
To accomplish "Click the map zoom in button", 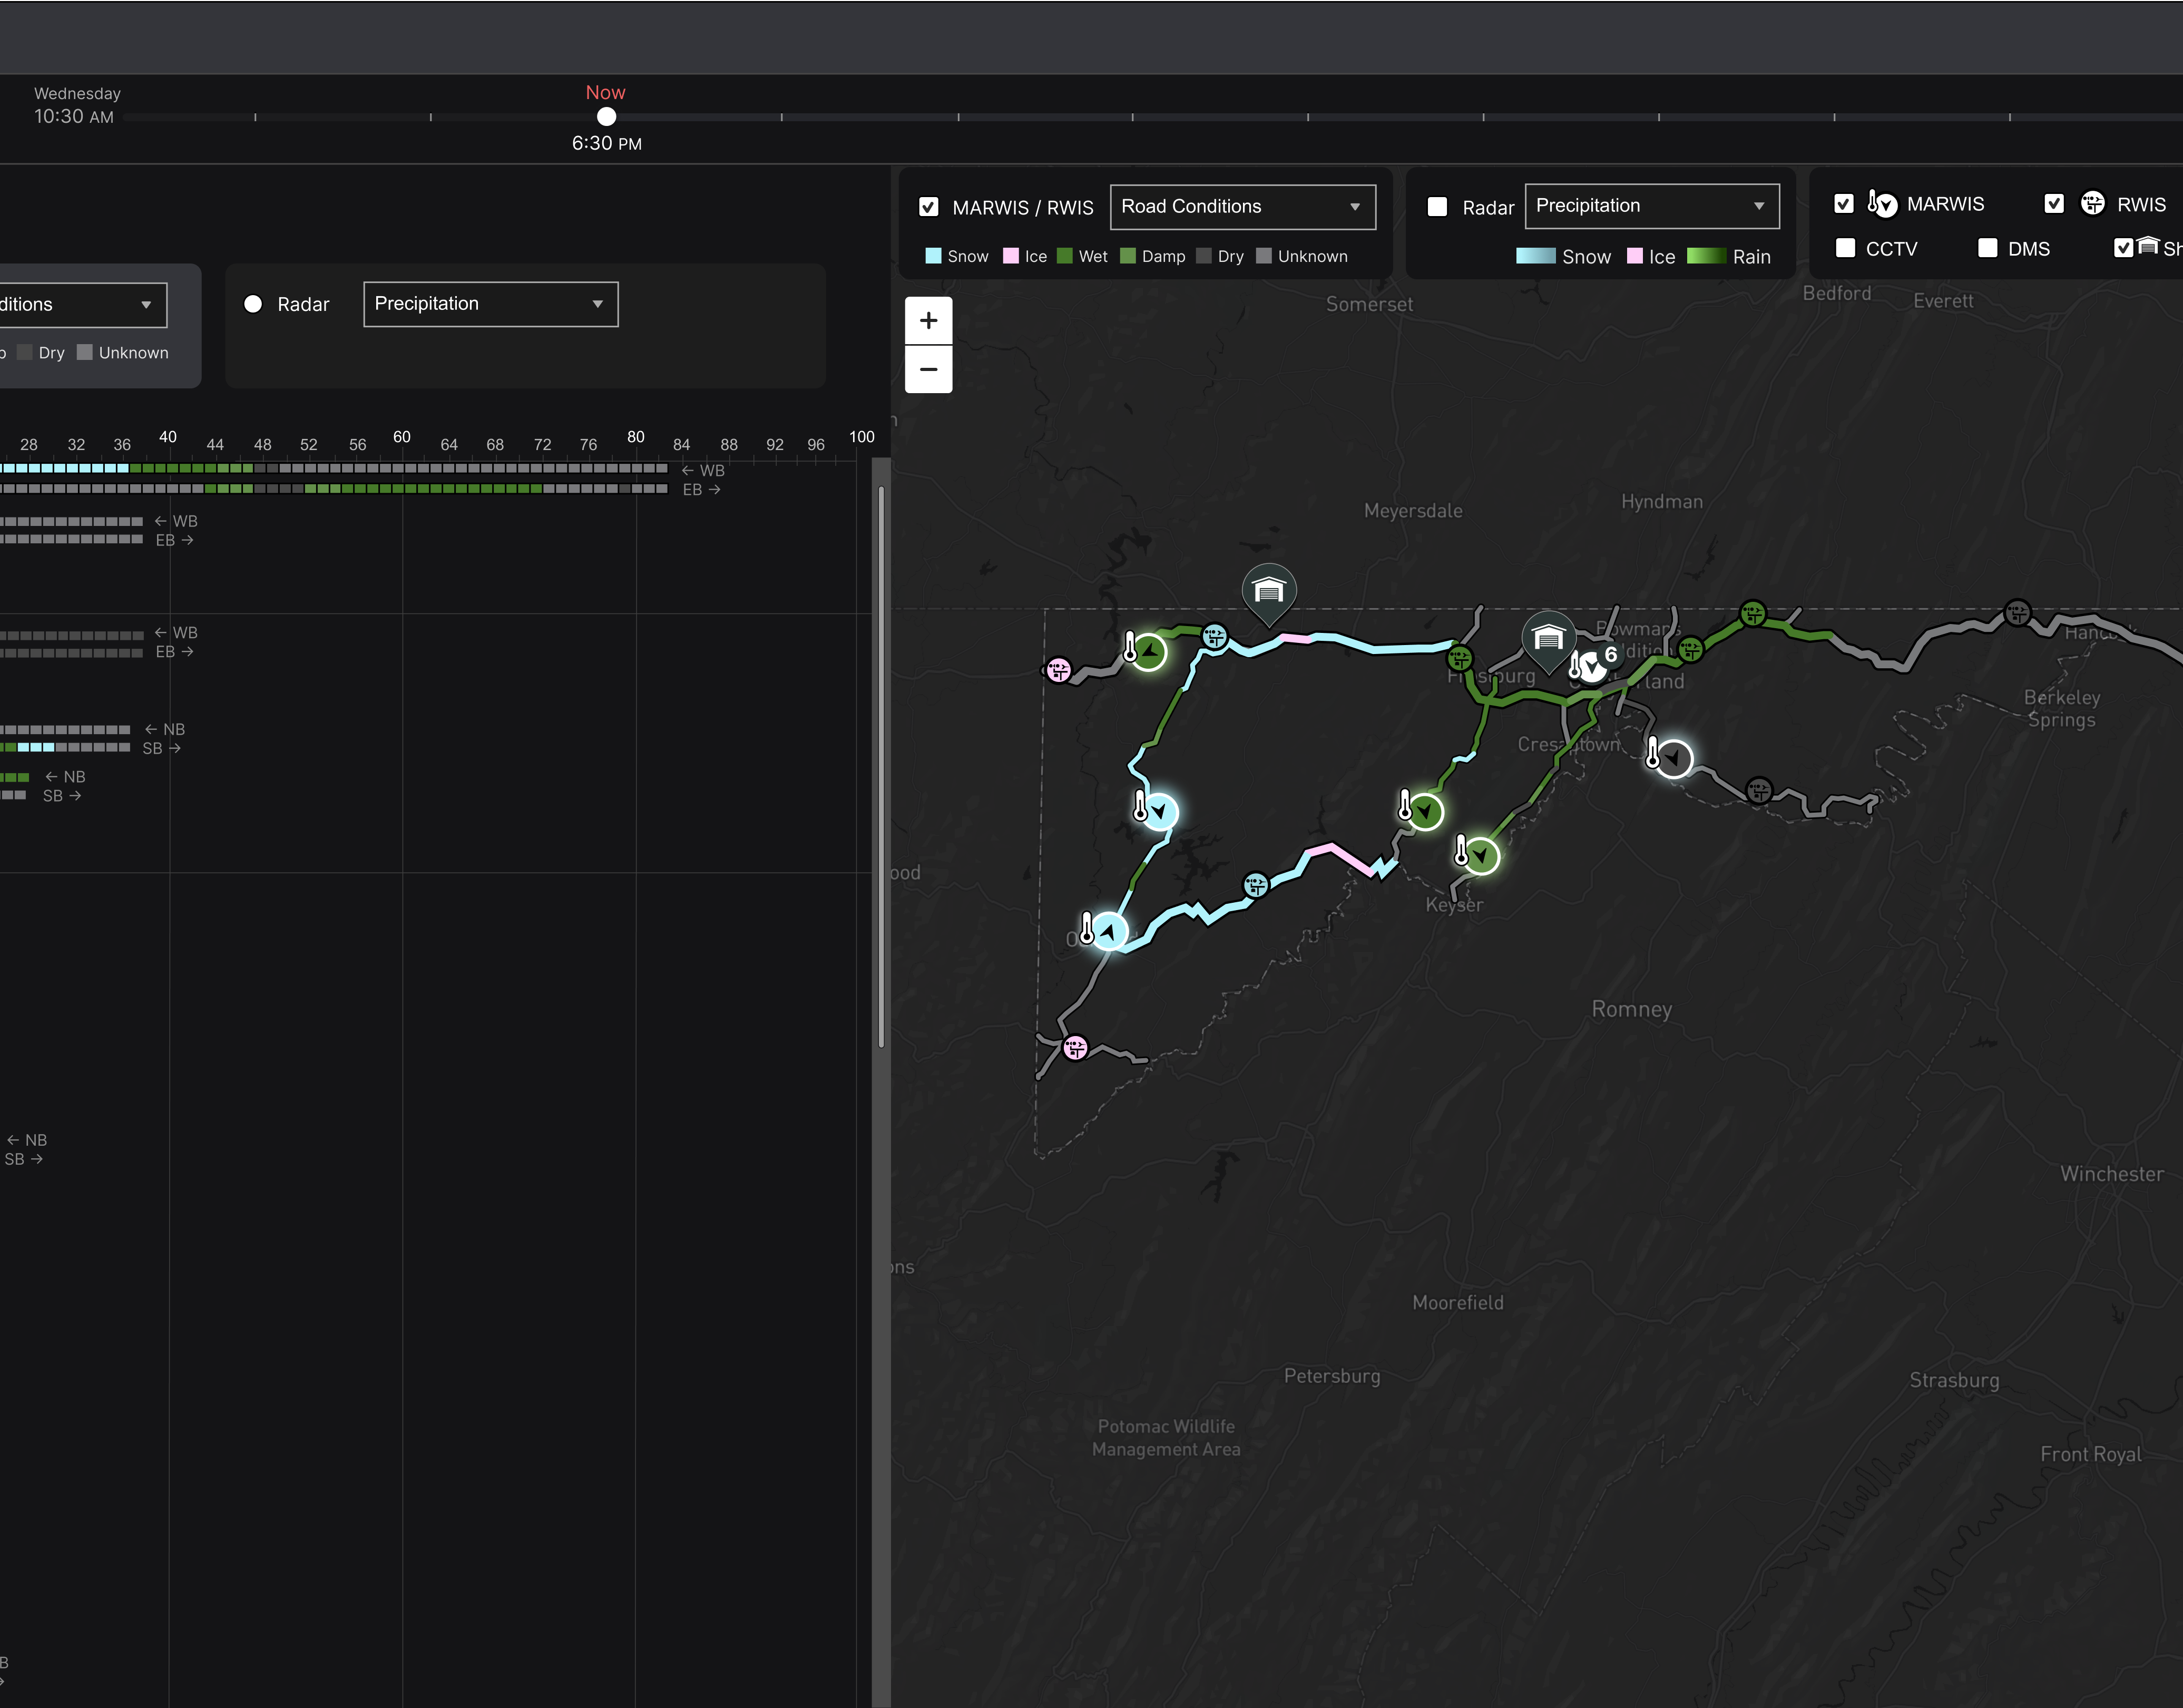I will pyautogui.click(x=928, y=321).
